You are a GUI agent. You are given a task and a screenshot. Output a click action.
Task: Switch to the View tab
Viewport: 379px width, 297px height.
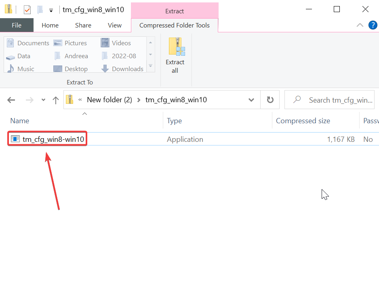(115, 25)
